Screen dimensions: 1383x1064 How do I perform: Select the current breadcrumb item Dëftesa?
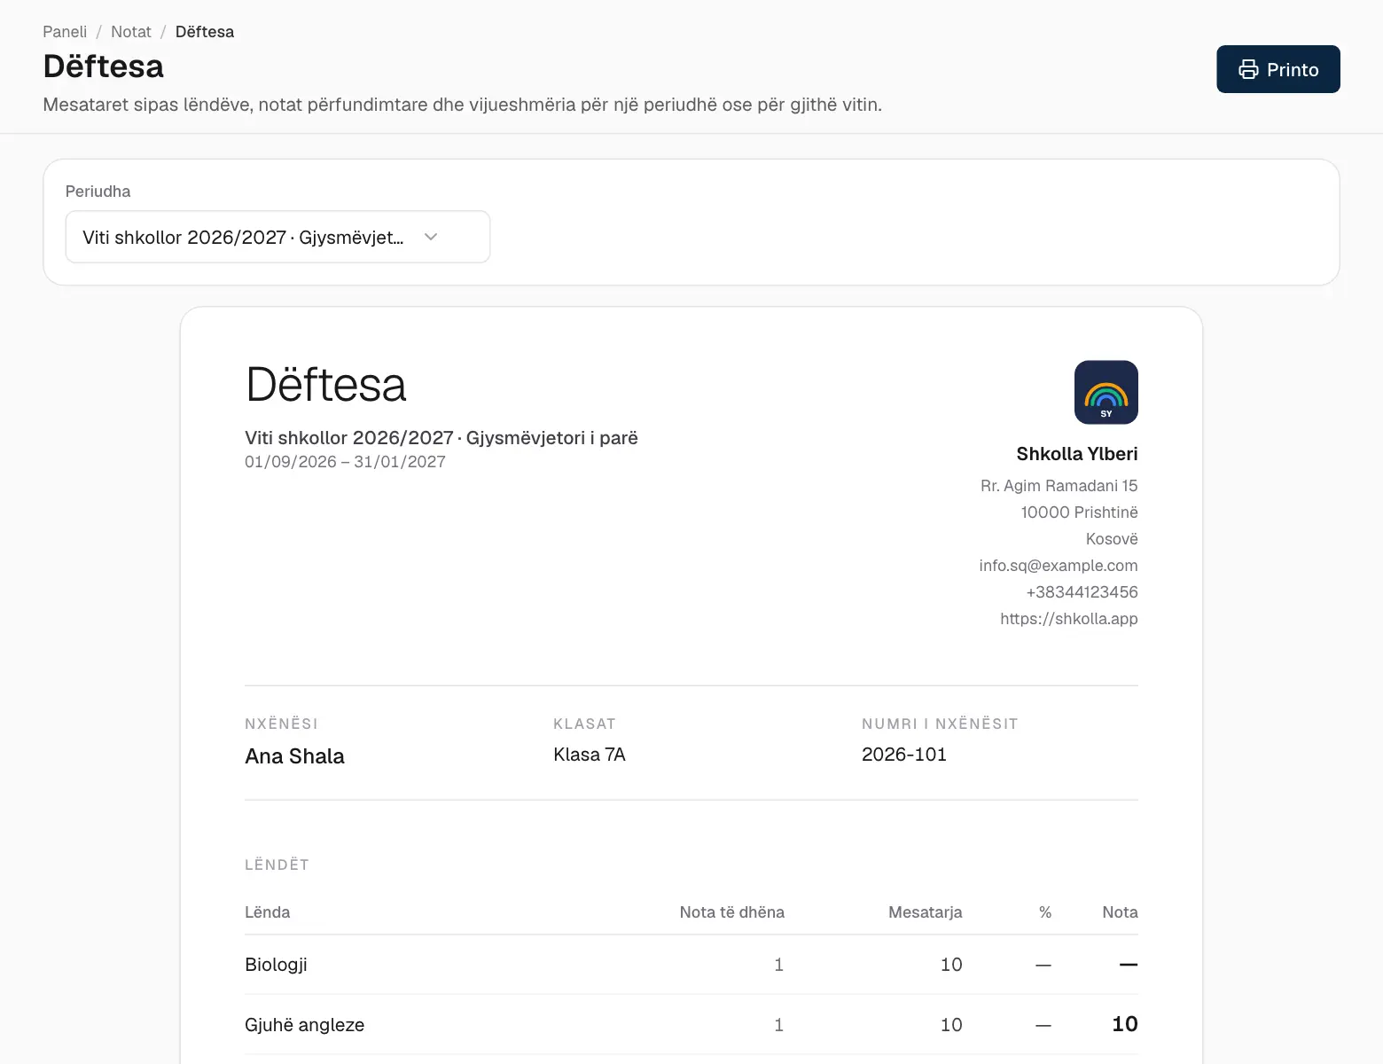pos(205,32)
